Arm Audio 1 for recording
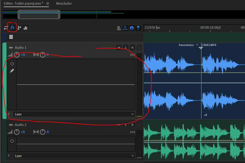This screenshot has height=163, width=245. (x=132, y=48)
